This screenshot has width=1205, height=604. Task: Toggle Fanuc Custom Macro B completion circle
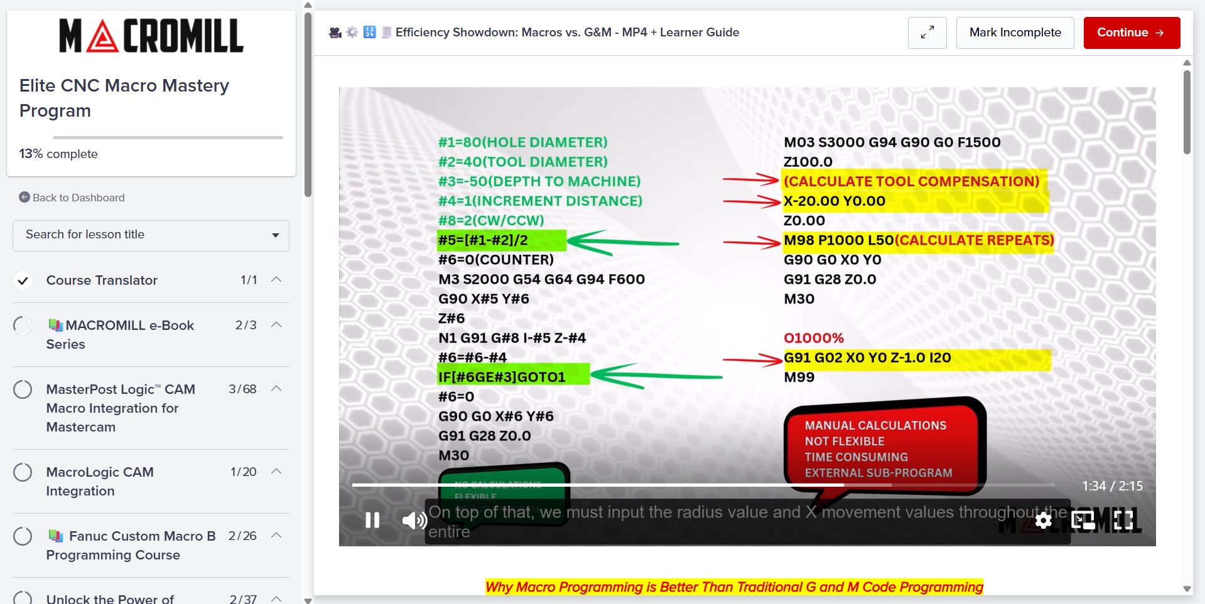pyautogui.click(x=23, y=536)
